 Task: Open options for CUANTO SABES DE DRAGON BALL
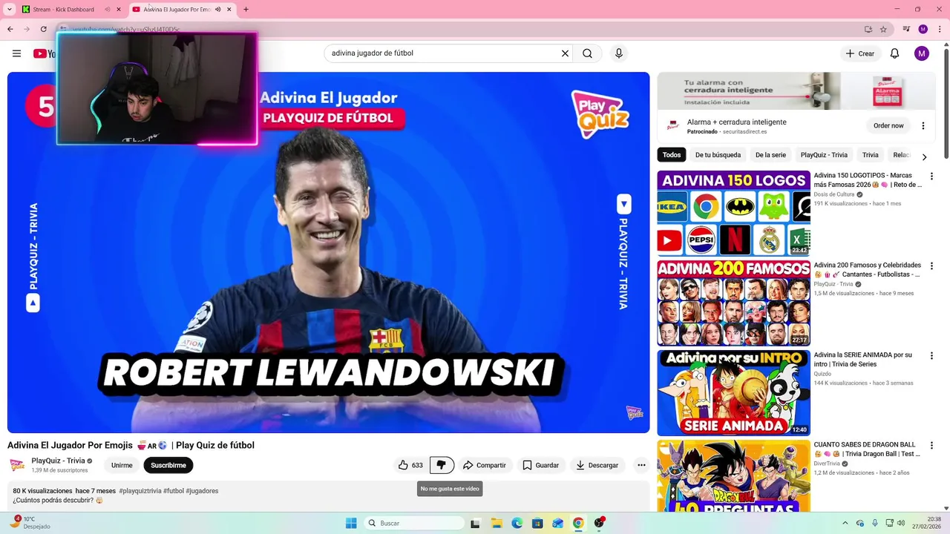931,445
